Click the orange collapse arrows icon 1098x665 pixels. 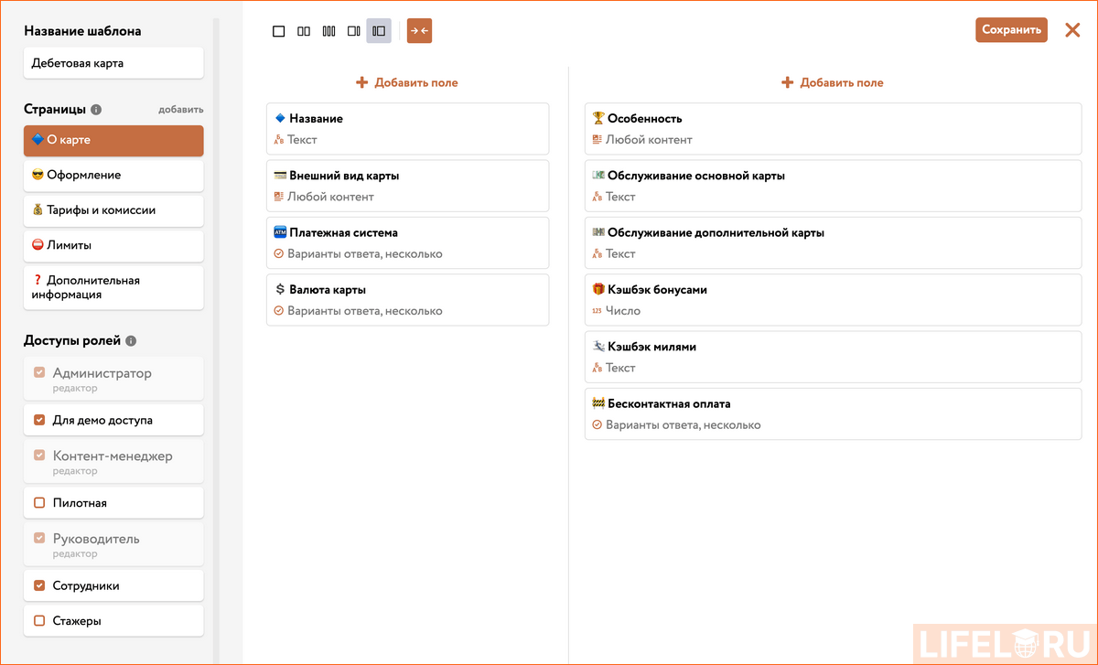pos(419,30)
